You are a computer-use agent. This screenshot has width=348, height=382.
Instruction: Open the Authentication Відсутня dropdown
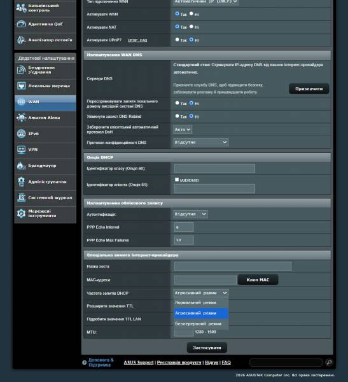point(190,214)
